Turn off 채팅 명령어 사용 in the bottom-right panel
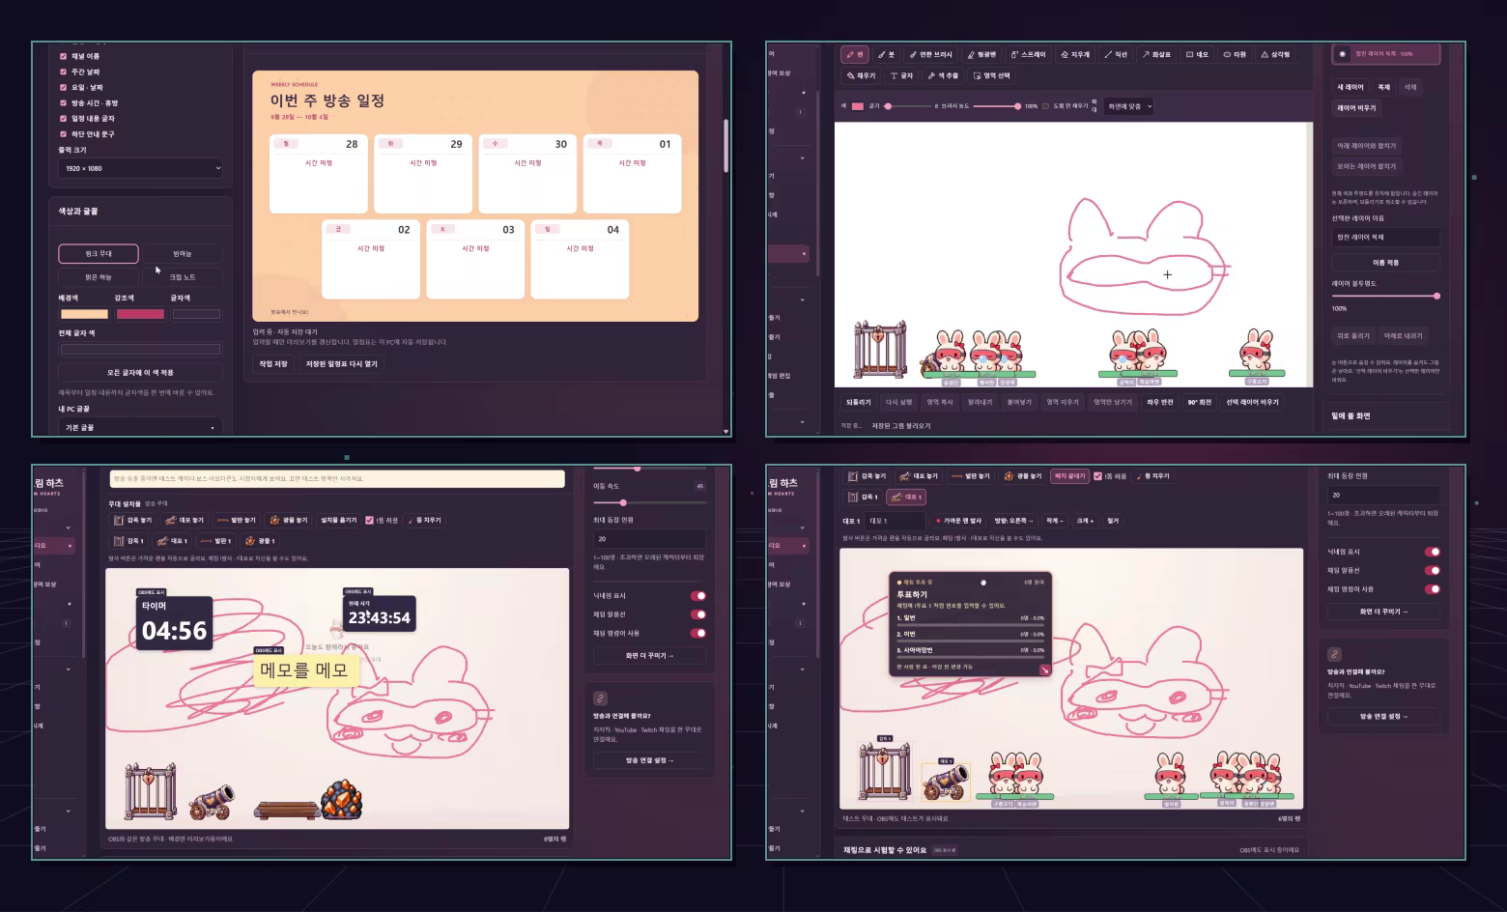1507x912 pixels. 1433,588
